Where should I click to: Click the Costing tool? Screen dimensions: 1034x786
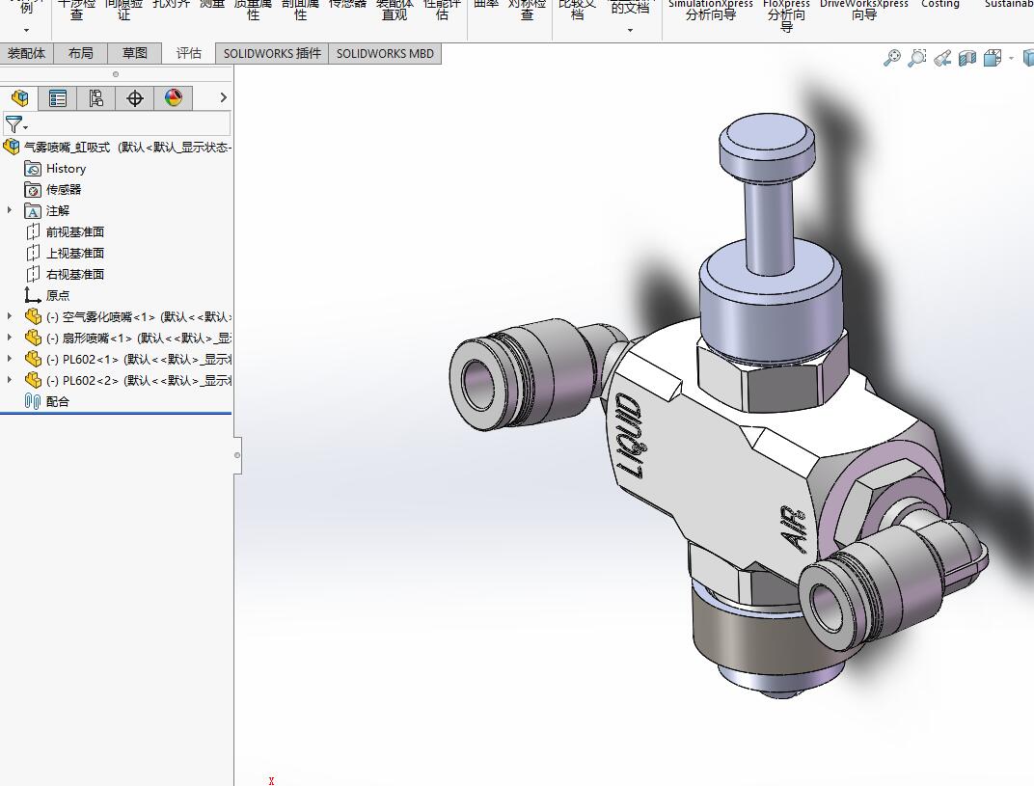[x=939, y=4]
